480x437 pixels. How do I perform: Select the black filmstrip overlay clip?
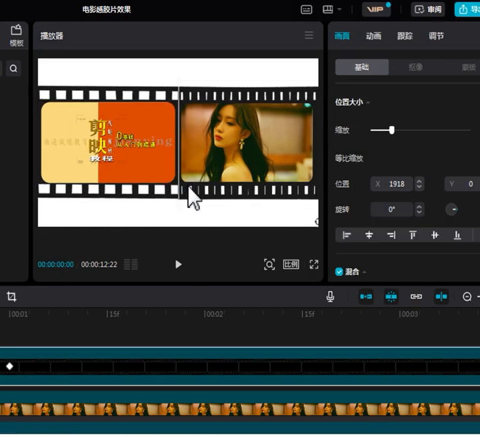(240, 366)
